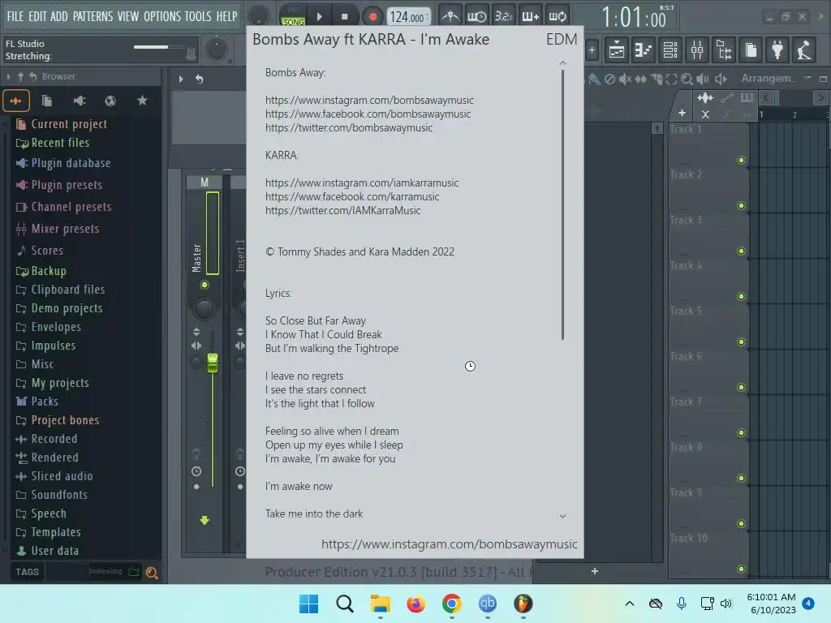The width and height of the screenshot is (831, 623).
Task: Stop playback with the stop button
Action: coord(344,16)
